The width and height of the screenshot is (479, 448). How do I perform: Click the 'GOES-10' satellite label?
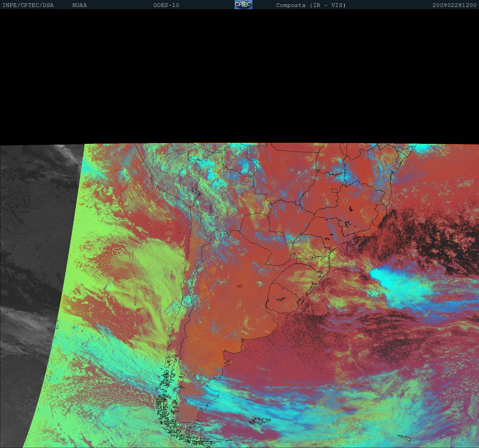pyautogui.click(x=166, y=5)
